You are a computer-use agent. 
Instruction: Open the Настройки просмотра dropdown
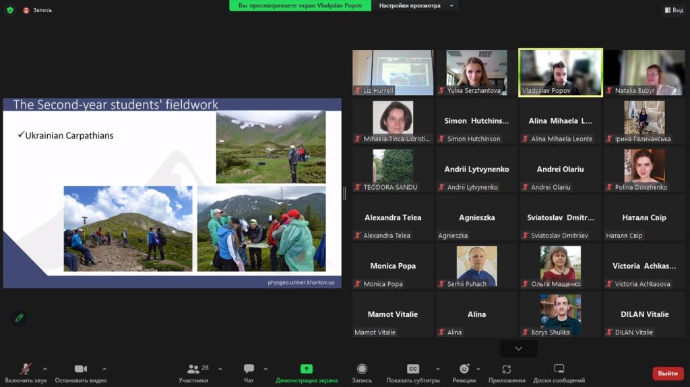[414, 6]
